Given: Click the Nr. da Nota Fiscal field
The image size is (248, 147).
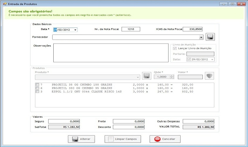Looking at the screenshot, I should click(x=131, y=29).
